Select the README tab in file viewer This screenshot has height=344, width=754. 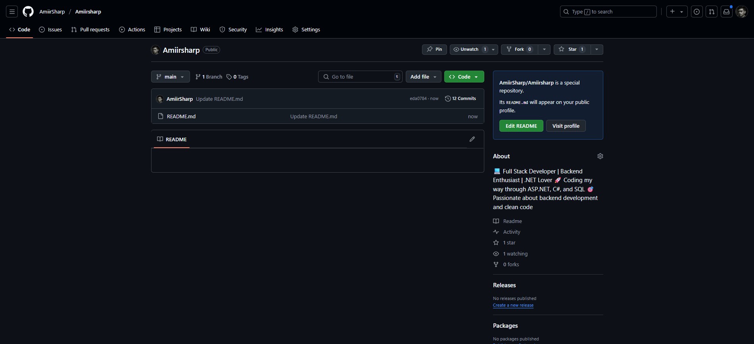click(172, 140)
